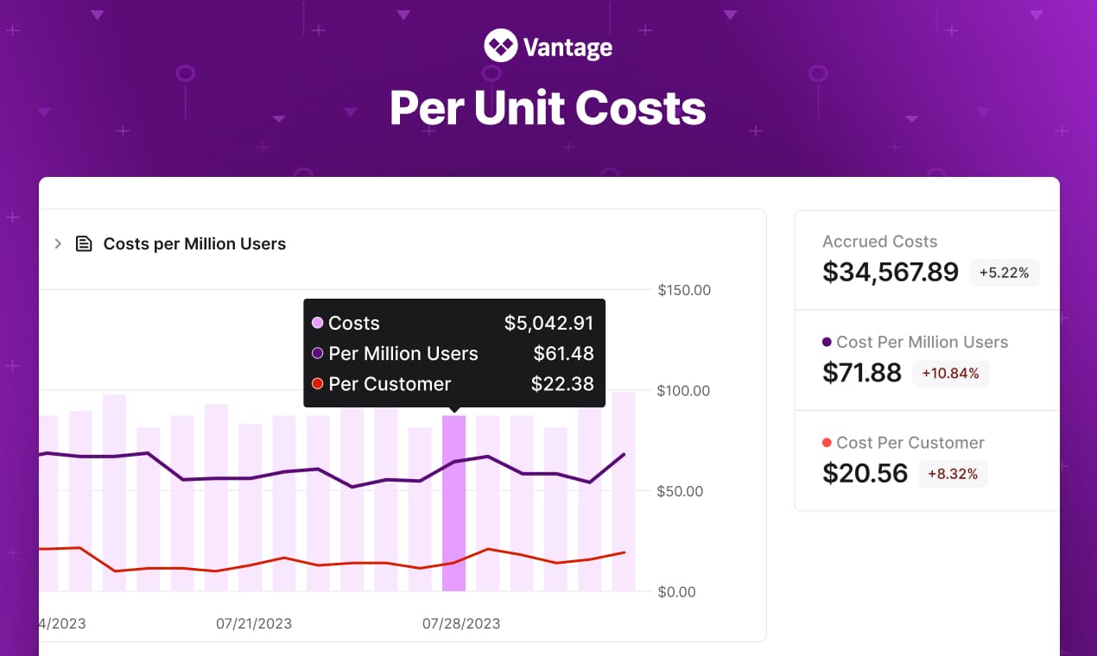Click the red Per Customer dot in the tooltip
Screen dimensions: 1097x656
tap(319, 384)
